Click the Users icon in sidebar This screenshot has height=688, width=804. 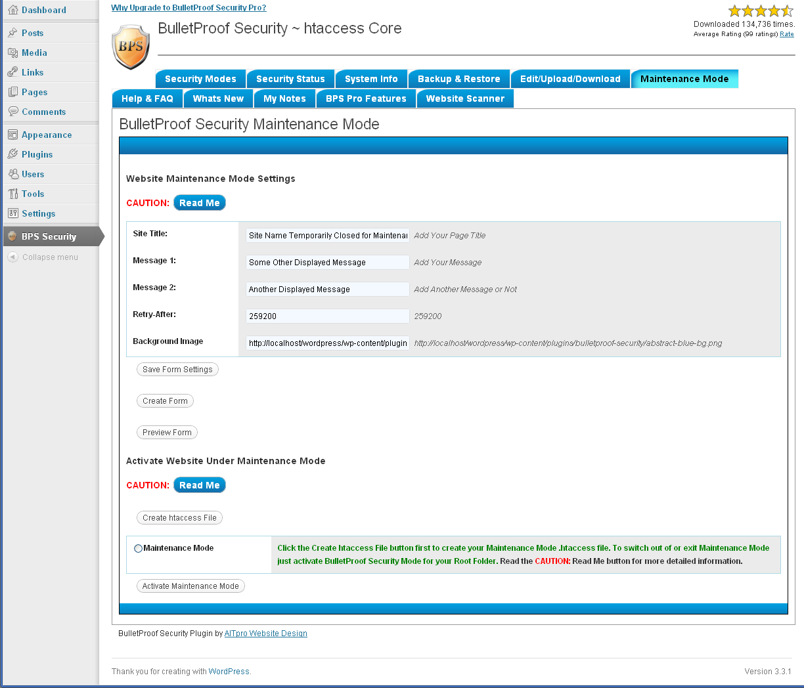point(13,174)
